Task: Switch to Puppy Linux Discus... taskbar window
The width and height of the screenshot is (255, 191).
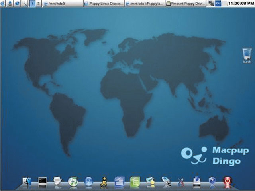Action: point(104,4)
